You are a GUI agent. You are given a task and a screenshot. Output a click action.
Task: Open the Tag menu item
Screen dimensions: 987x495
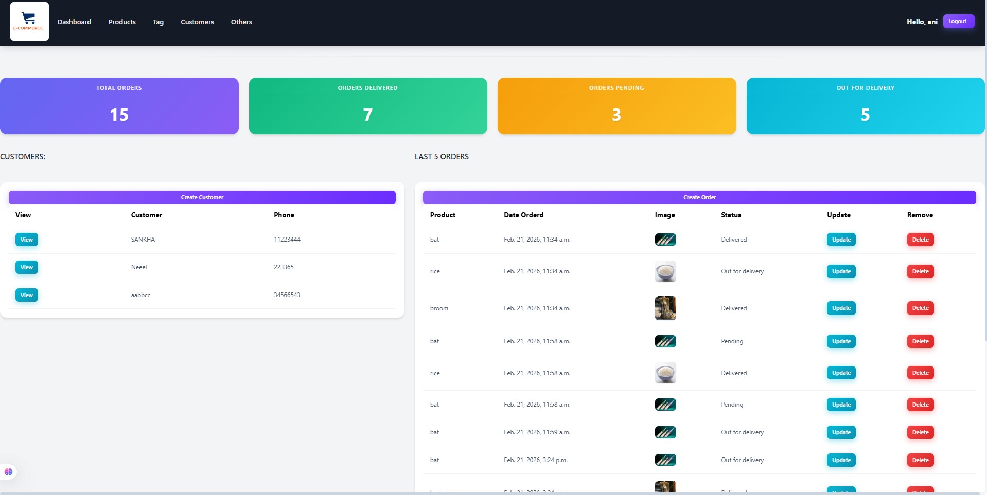tap(158, 22)
